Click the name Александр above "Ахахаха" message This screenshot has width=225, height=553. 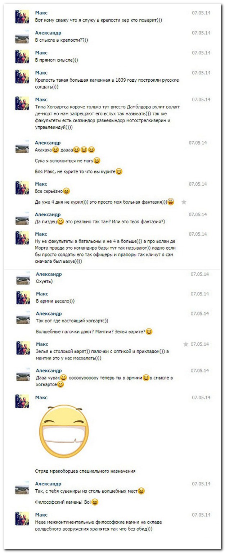coord(48,143)
